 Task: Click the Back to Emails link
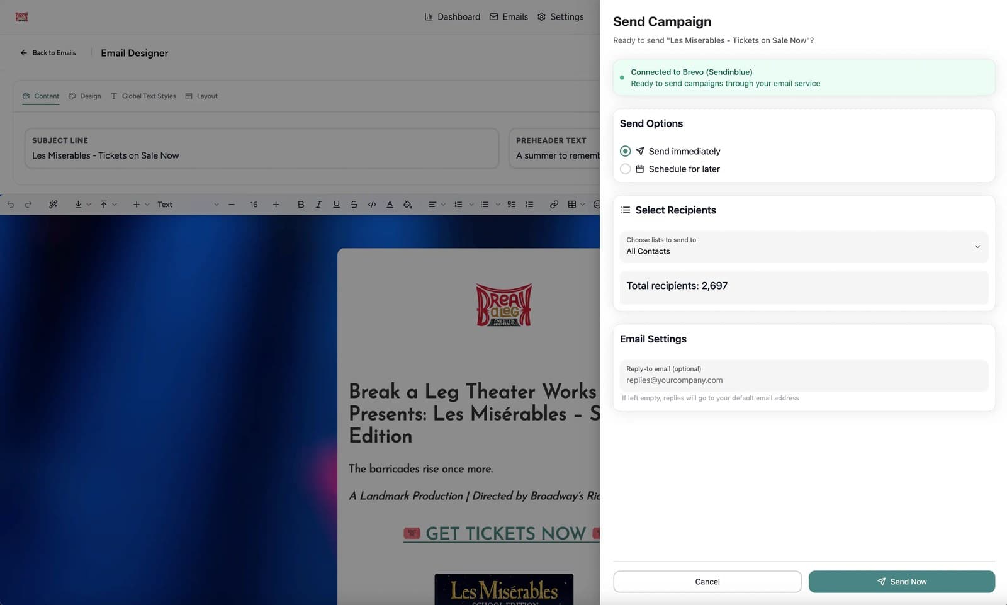pyautogui.click(x=48, y=53)
